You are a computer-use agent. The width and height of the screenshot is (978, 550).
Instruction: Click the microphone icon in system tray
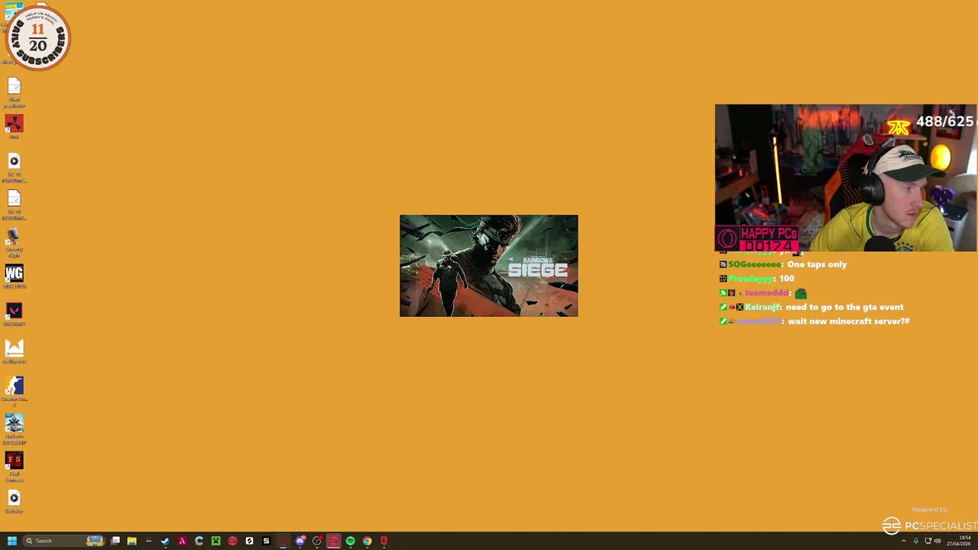[916, 541]
